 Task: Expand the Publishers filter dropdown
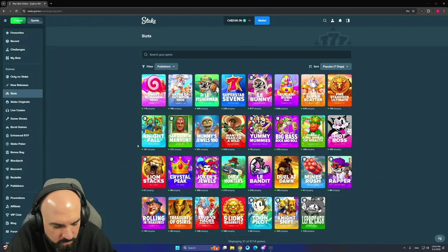[166, 66]
